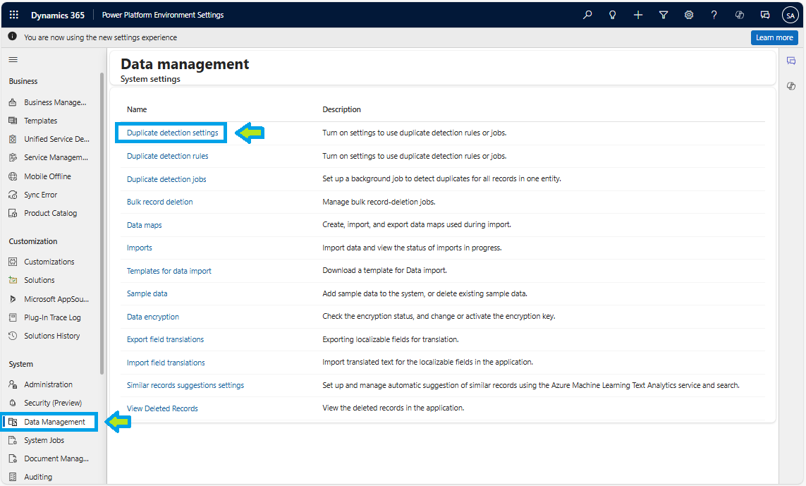The width and height of the screenshot is (806, 486).
Task: Open the Copilot icon in right side pane
Action: 791,86
